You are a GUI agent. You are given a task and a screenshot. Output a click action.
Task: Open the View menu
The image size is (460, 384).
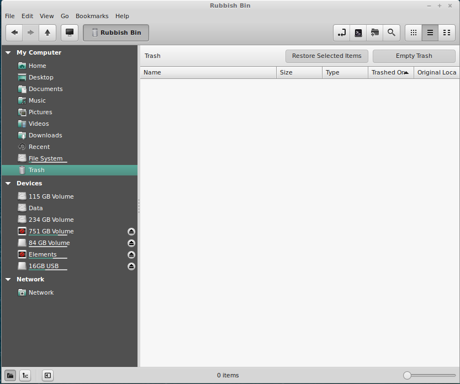[x=47, y=16]
